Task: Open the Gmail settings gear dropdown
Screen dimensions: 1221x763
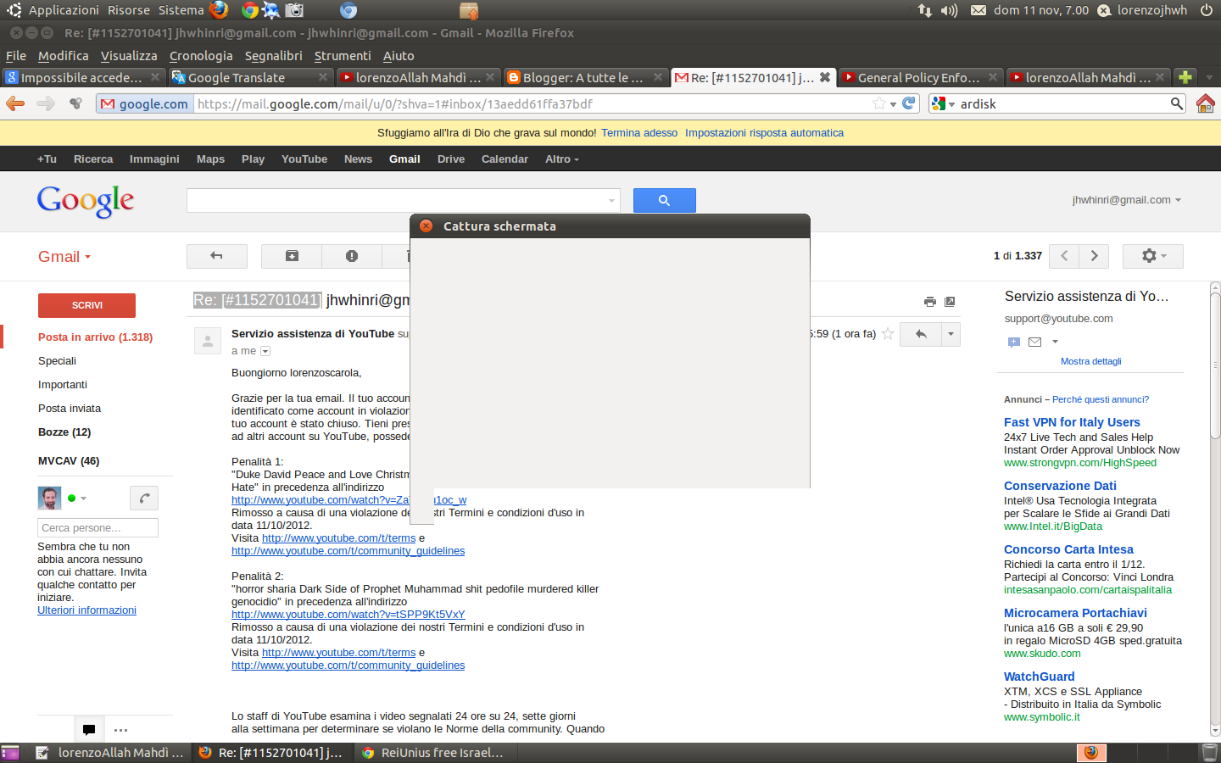Action: click(1152, 256)
